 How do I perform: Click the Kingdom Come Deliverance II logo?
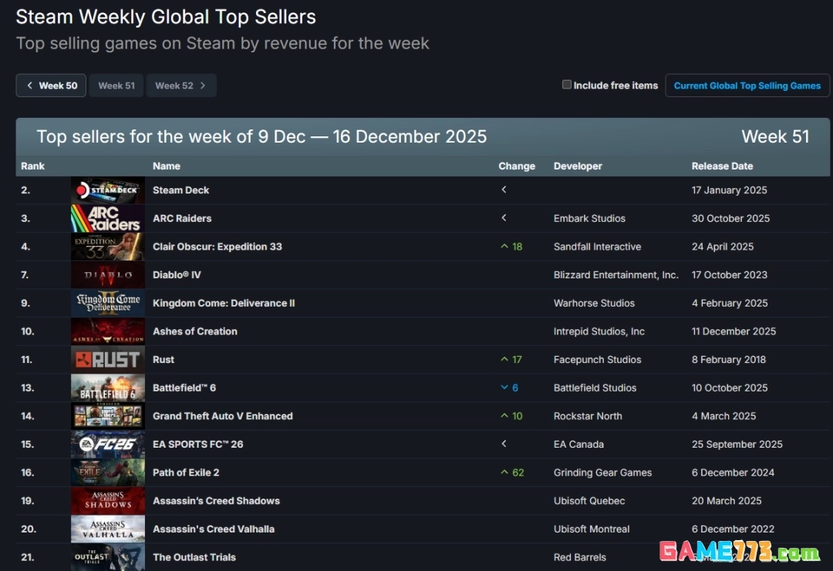pos(107,304)
